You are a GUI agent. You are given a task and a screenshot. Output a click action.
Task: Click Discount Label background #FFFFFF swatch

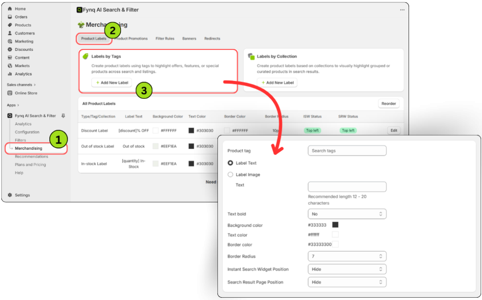155,130
